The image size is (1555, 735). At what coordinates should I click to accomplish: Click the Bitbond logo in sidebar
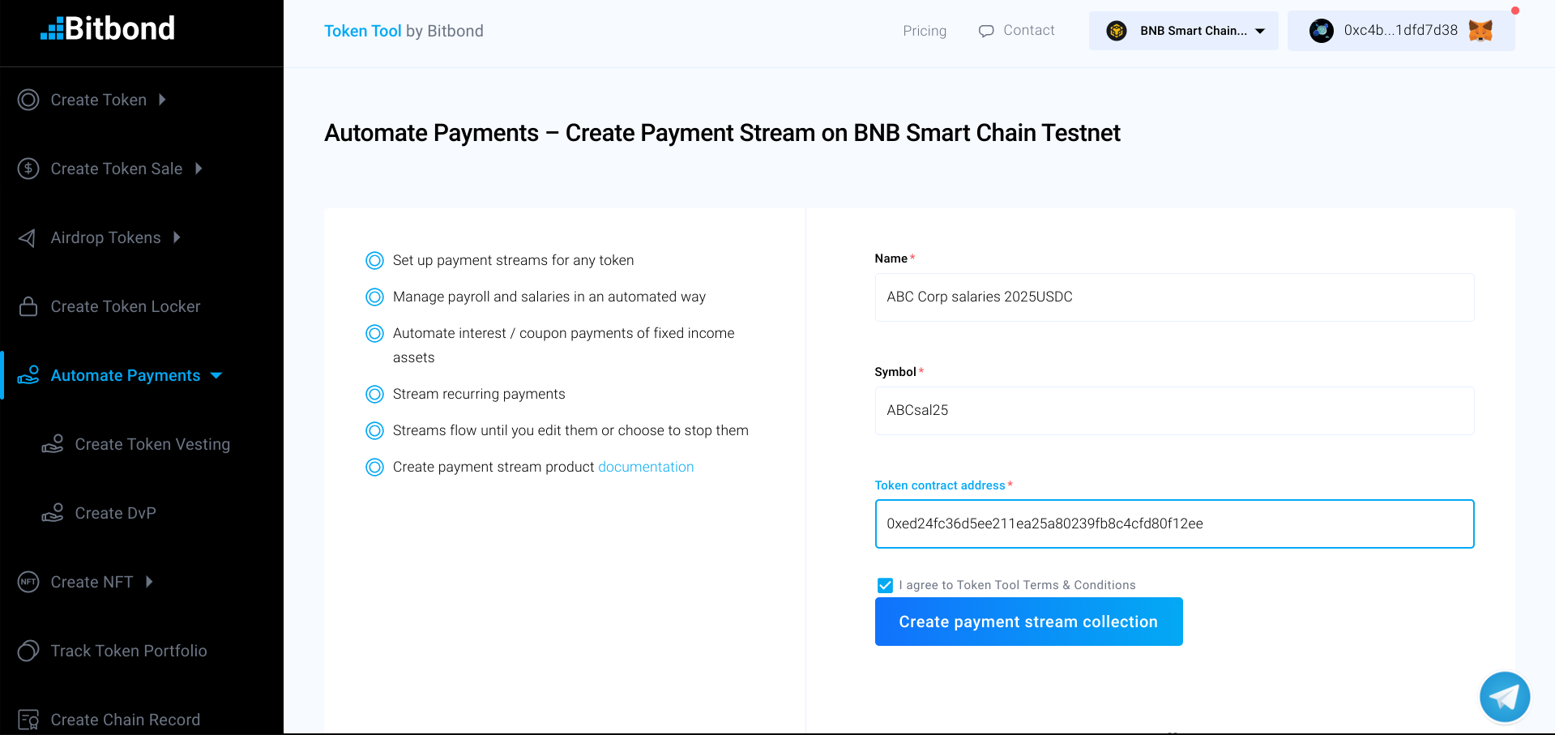coord(108,29)
